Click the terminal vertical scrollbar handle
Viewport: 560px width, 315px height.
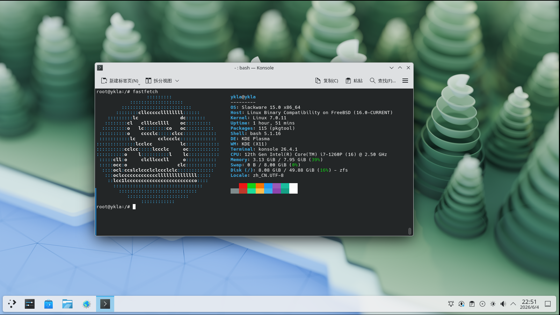[x=410, y=231]
